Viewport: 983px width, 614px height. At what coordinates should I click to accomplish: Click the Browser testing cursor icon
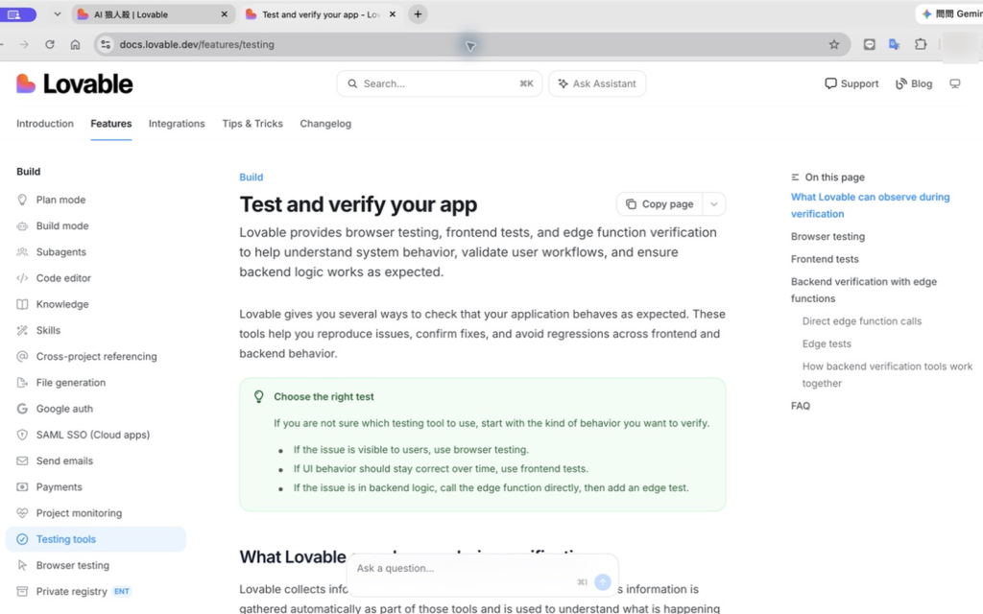[x=22, y=565]
